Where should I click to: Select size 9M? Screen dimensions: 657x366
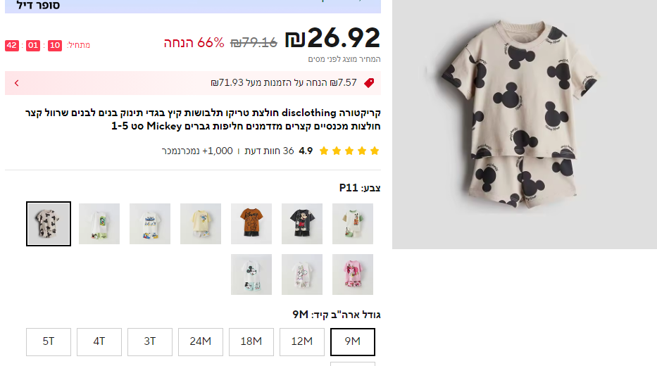(353, 342)
